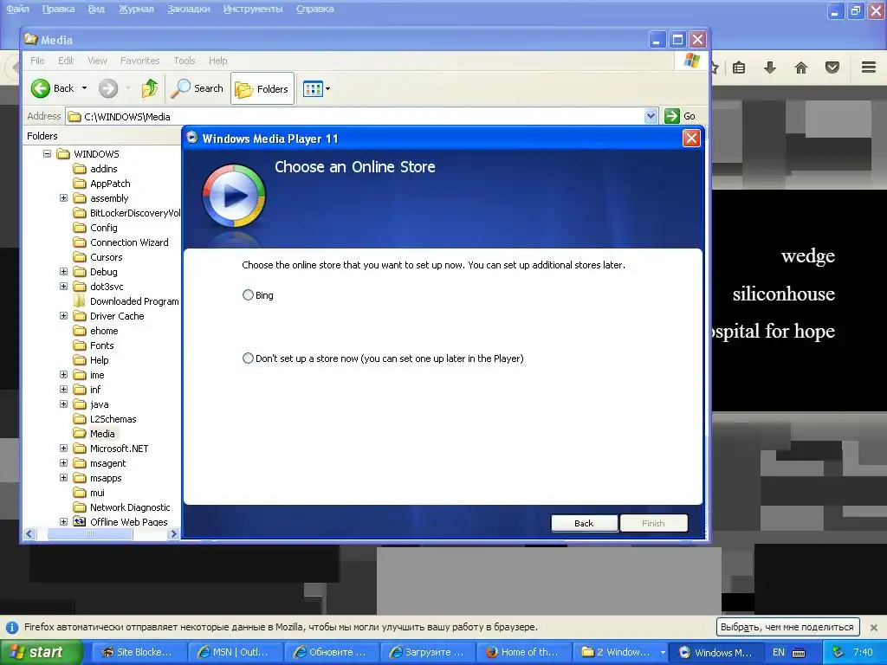Click the Help folder icon in tree
The height and width of the screenshot is (665, 887).
tap(80, 359)
